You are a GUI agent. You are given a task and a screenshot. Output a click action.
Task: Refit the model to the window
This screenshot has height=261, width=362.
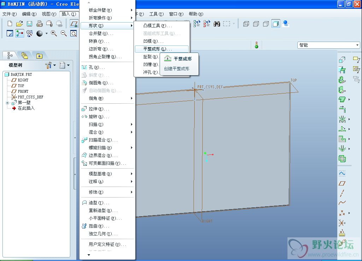[73, 34]
